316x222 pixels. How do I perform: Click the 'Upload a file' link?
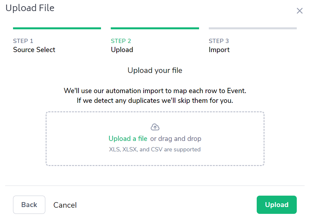click(128, 139)
